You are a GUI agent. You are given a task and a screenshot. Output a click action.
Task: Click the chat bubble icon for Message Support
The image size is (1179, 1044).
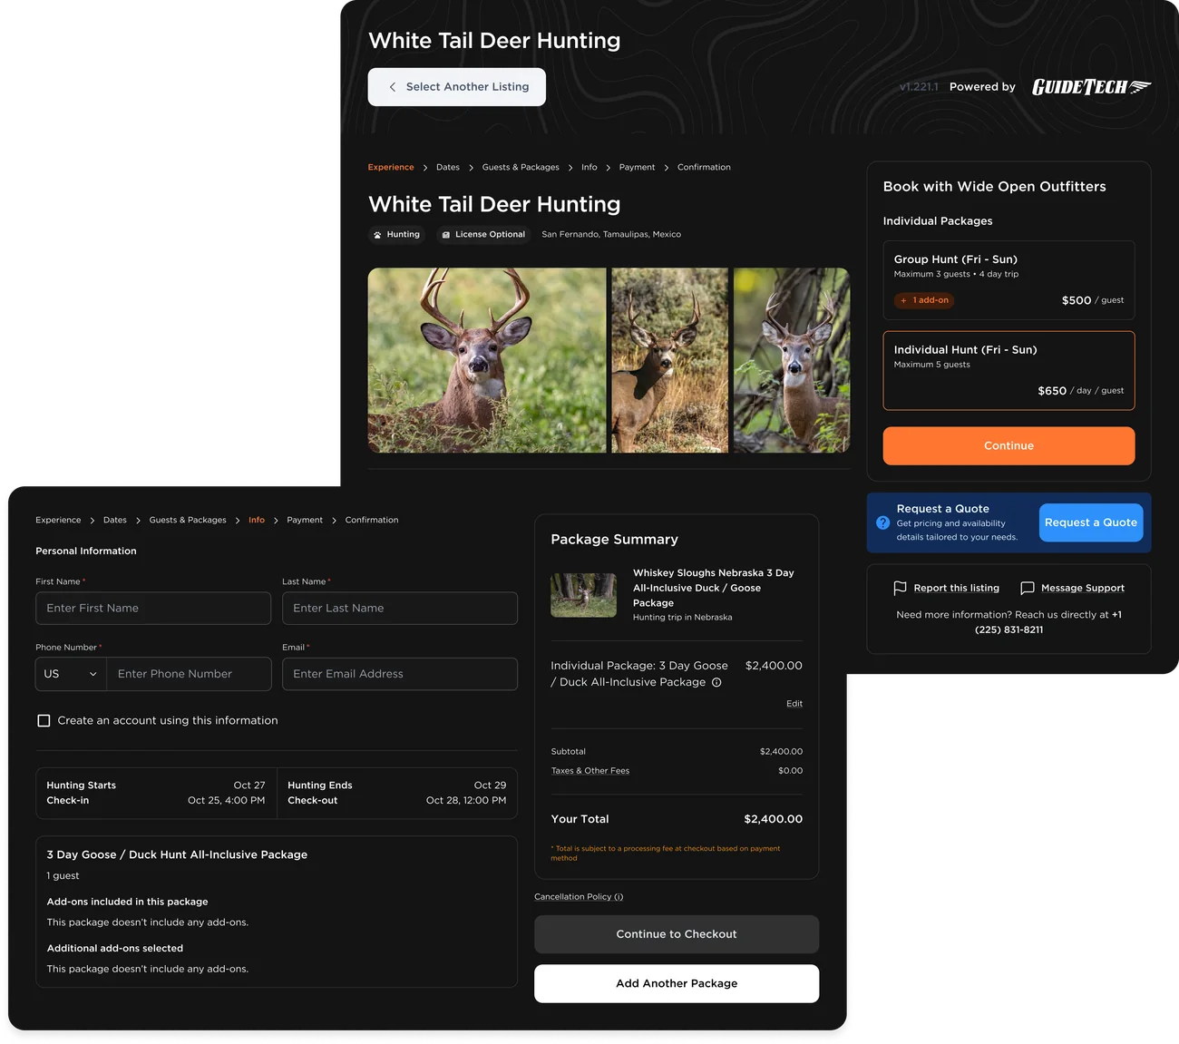point(1027,588)
